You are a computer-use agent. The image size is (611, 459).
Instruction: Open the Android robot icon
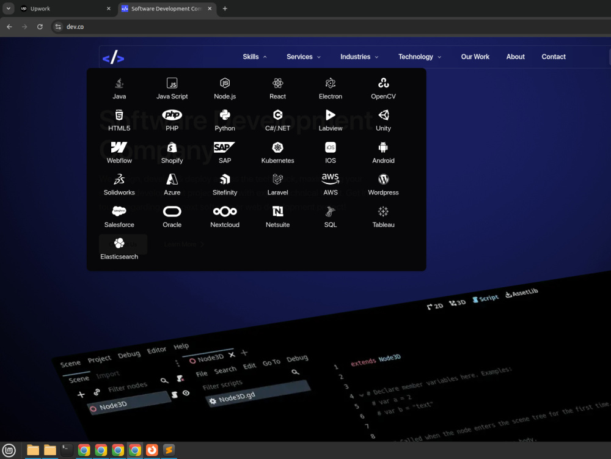pos(384,147)
